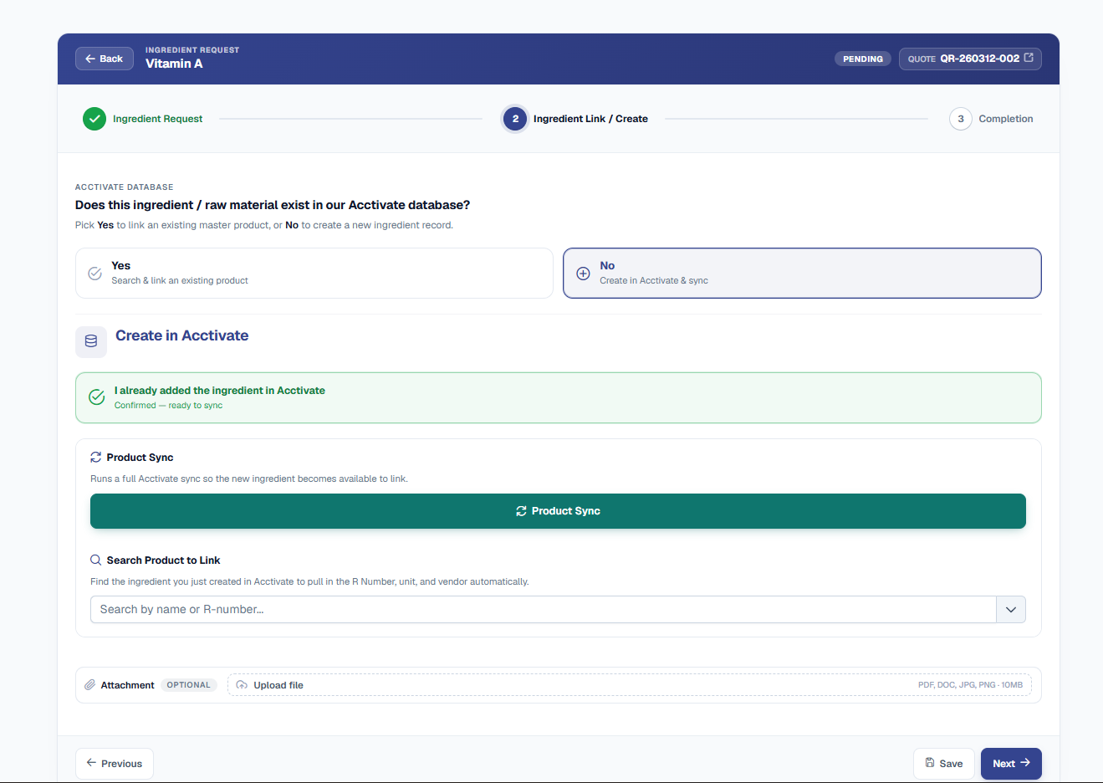Click the sync icon beside the Product Sync heading
This screenshot has width=1103, height=783.
pos(96,458)
